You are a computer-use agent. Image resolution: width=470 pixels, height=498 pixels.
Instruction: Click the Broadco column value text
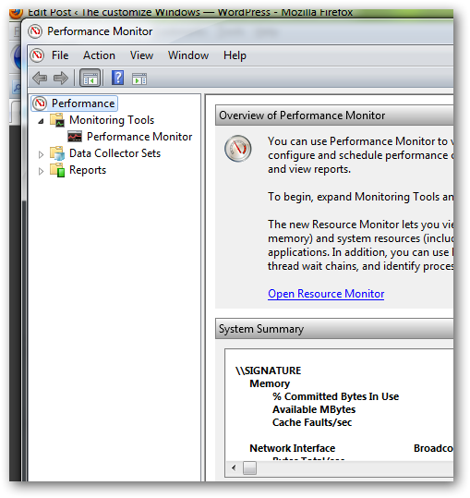point(433,448)
